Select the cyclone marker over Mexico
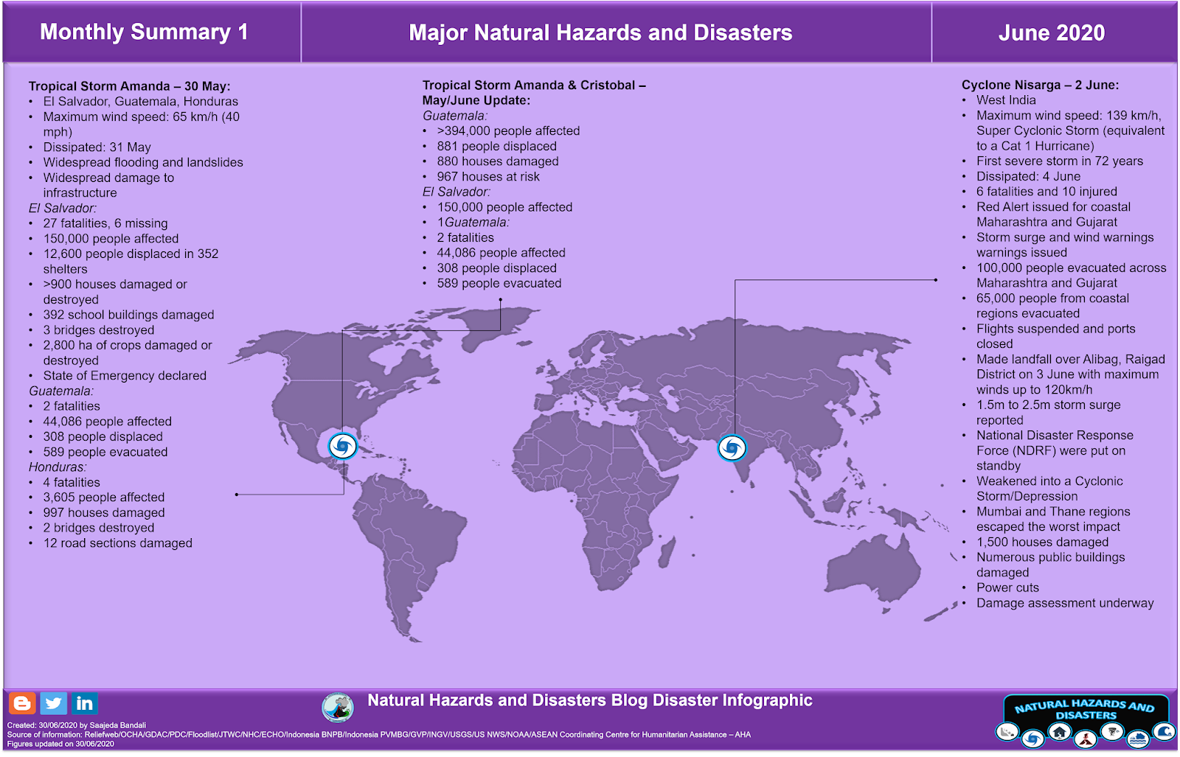This screenshot has height=757, width=1180. (341, 446)
